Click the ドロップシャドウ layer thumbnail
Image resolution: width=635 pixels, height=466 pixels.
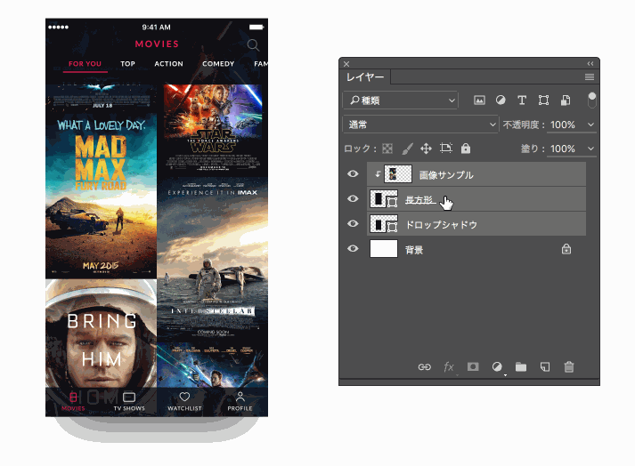[x=384, y=224]
